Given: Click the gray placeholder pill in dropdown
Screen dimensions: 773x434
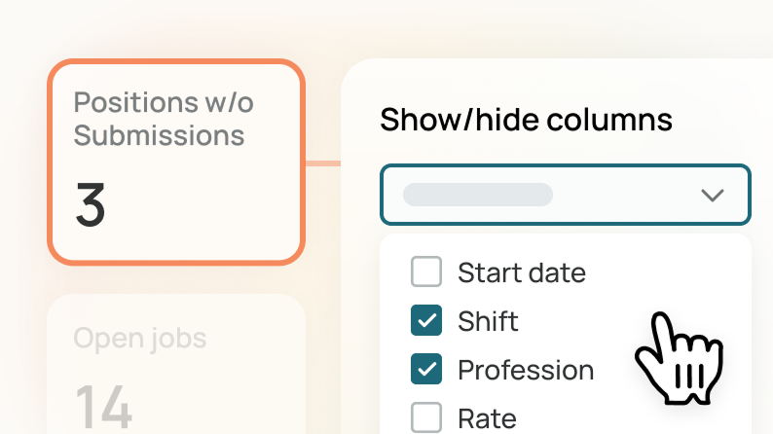Looking at the screenshot, I should pos(478,195).
